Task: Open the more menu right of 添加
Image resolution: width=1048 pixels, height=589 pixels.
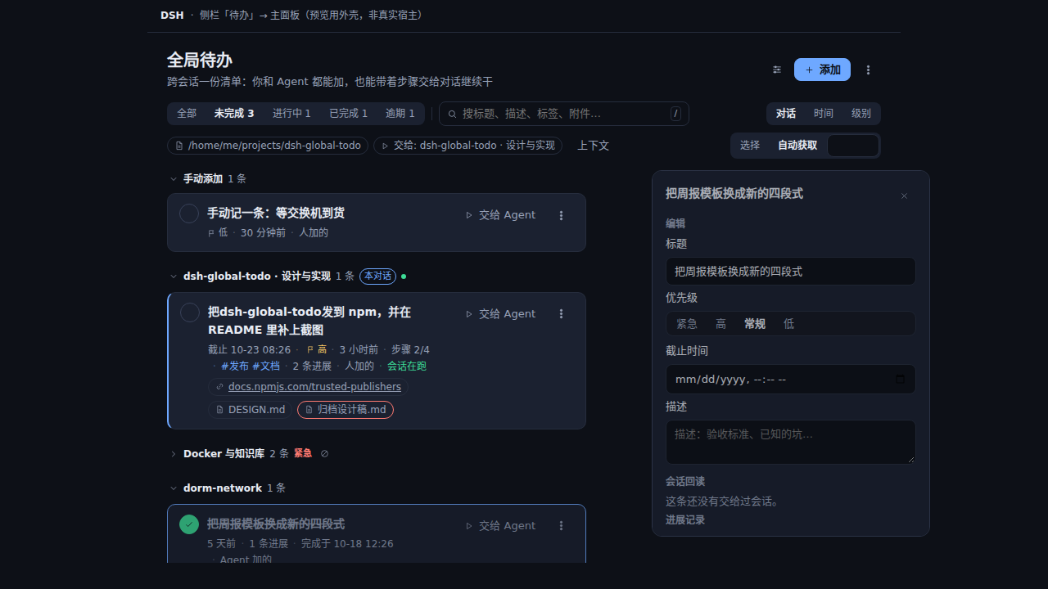Action: 869,70
